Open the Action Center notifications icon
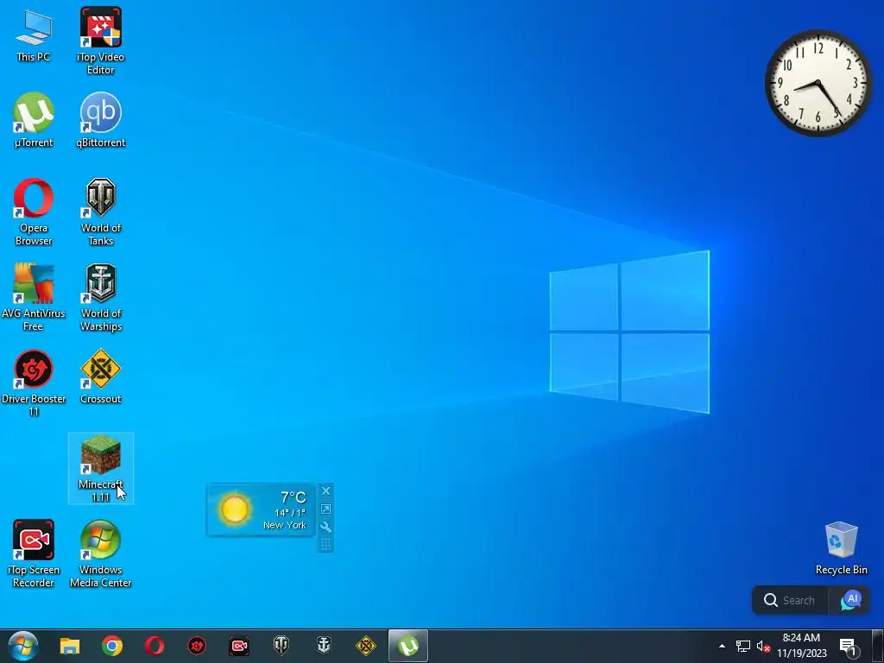Image resolution: width=884 pixels, height=663 pixels. click(848, 646)
